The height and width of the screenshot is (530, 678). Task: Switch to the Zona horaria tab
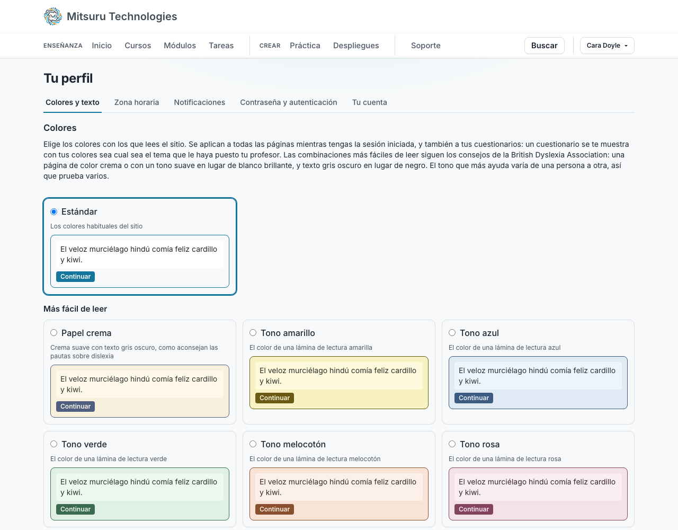coord(137,102)
